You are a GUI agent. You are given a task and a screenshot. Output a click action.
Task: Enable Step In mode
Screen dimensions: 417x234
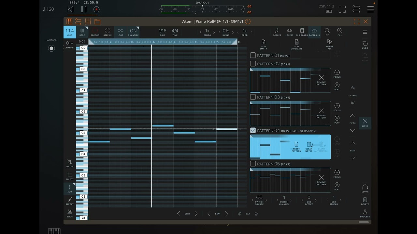108,32
